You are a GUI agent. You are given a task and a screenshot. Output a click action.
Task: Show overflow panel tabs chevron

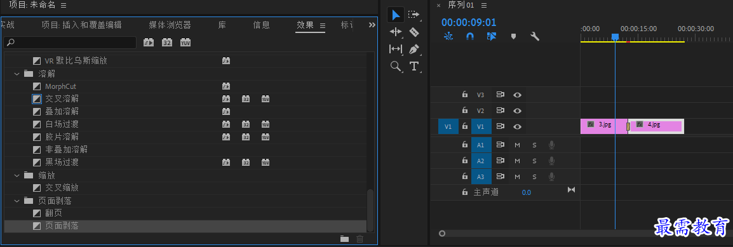pos(372,25)
